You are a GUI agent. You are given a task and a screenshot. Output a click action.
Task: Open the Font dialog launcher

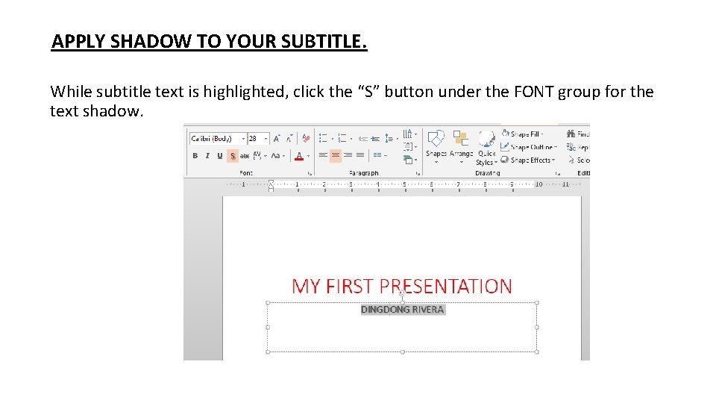click(x=310, y=173)
